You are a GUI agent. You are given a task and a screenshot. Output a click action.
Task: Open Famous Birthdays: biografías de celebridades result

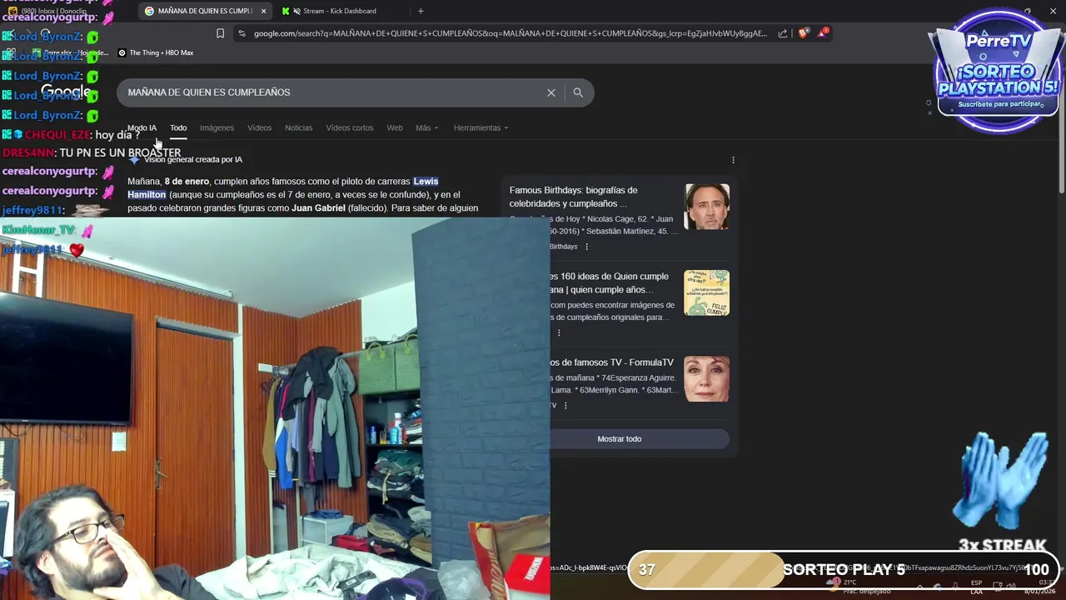click(x=573, y=197)
